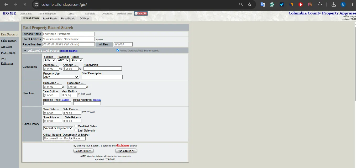
Task: Uncheck Always show Advanced Search options
Action: pos(118,50)
